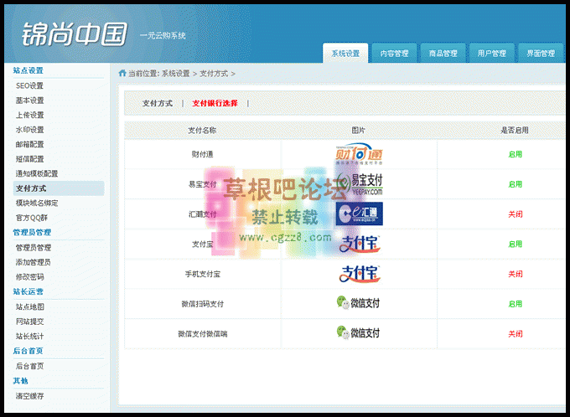Click the 微信支付 logo in the 微信扫码支付 row

pos(358,303)
